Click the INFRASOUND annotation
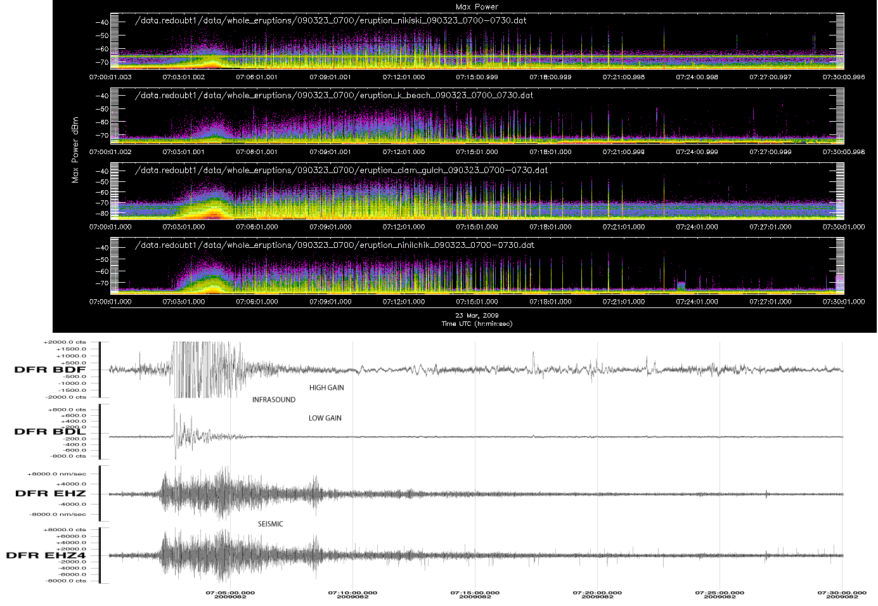 click(x=274, y=400)
